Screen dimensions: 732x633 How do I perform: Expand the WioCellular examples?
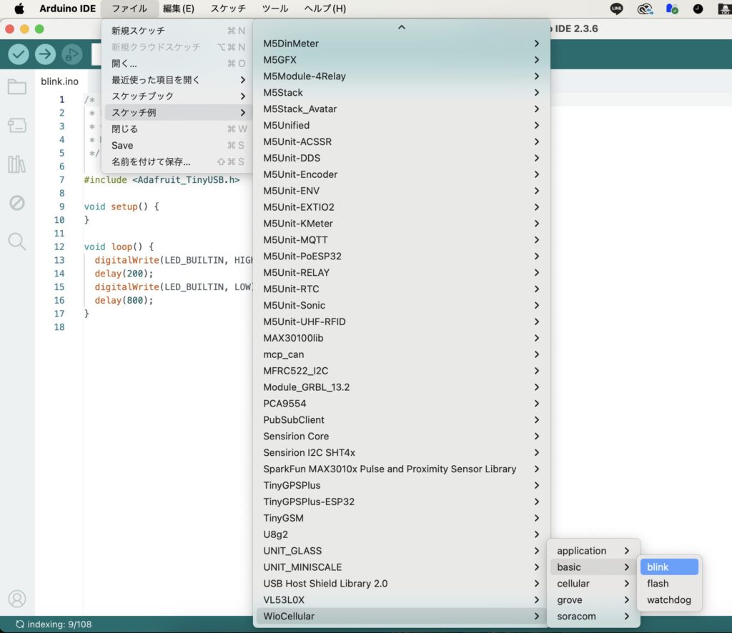(x=402, y=616)
